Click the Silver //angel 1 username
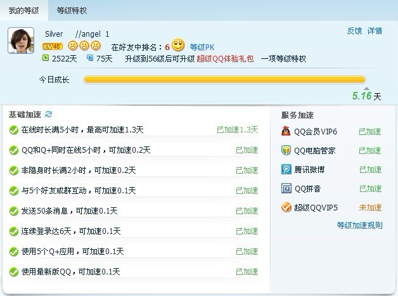The height and width of the screenshot is (296, 398). click(x=77, y=34)
